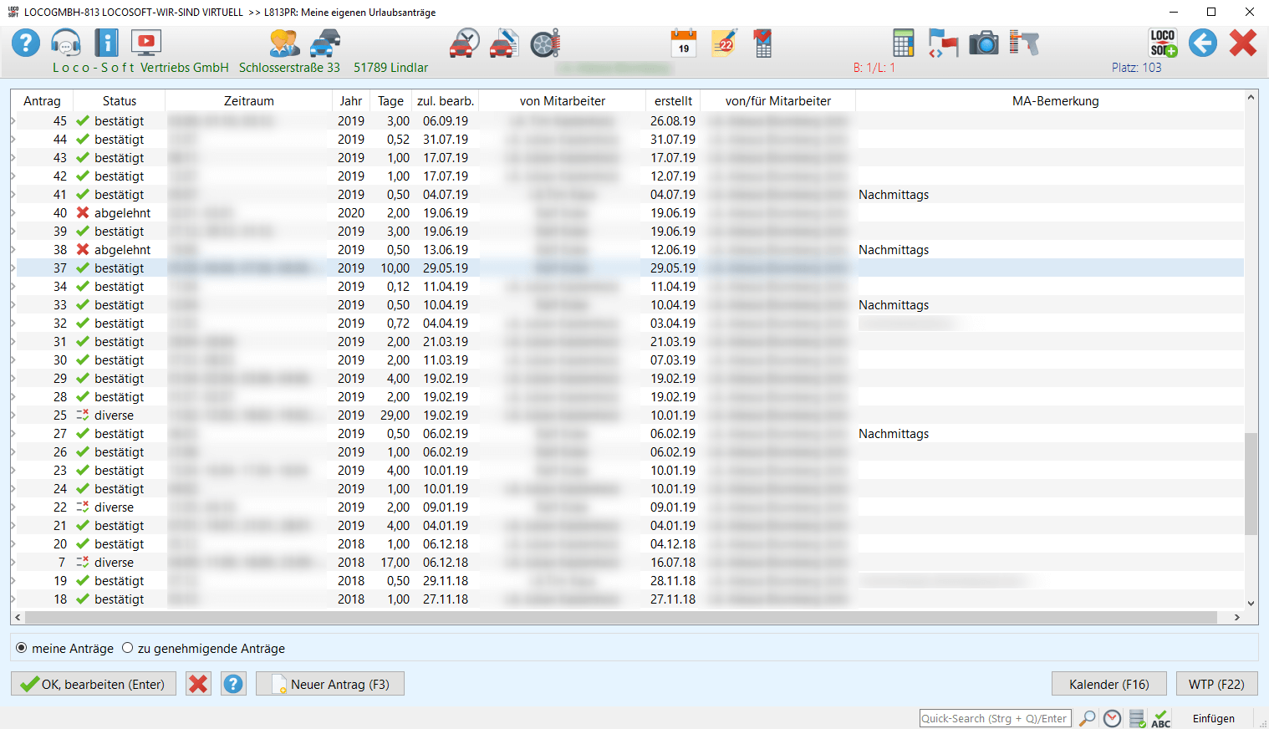Select 'zu genehmigende Anträge' radio option
Viewport: 1269px width, 729px height.
(128, 648)
